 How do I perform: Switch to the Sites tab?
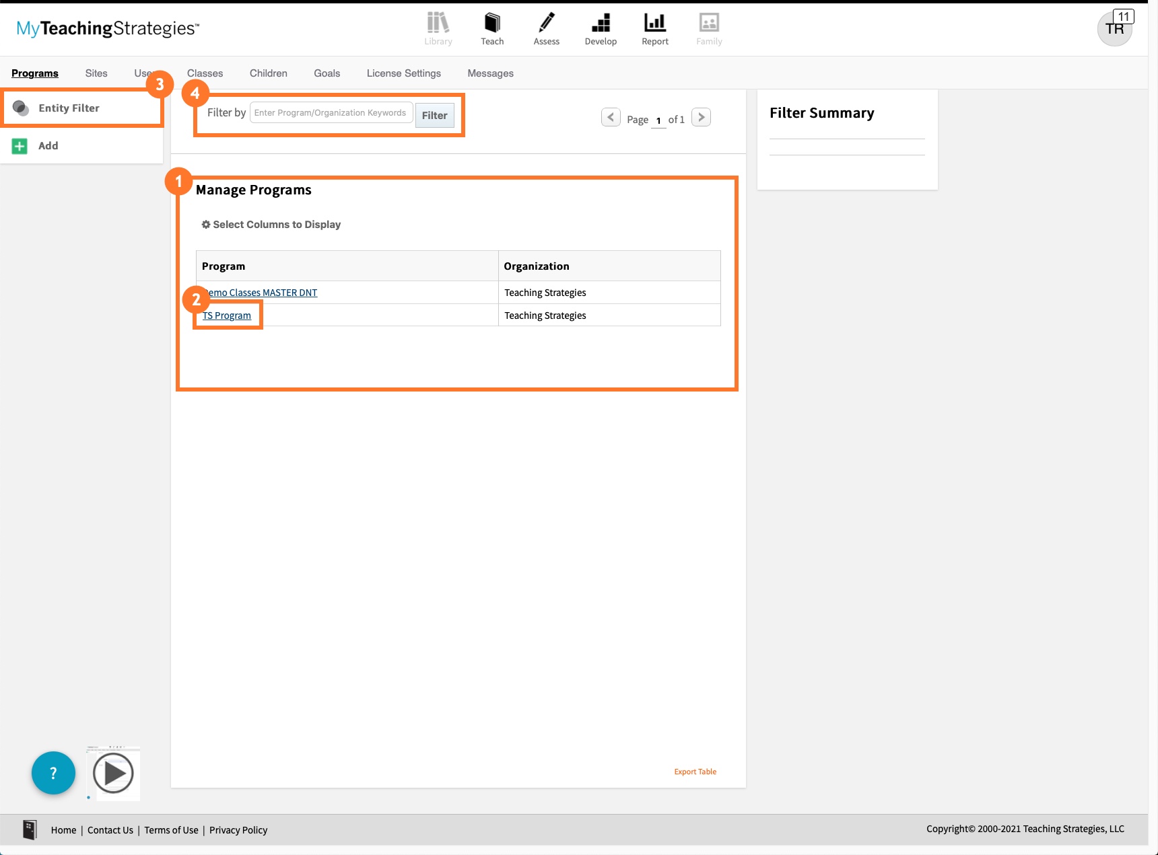point(96,73)
